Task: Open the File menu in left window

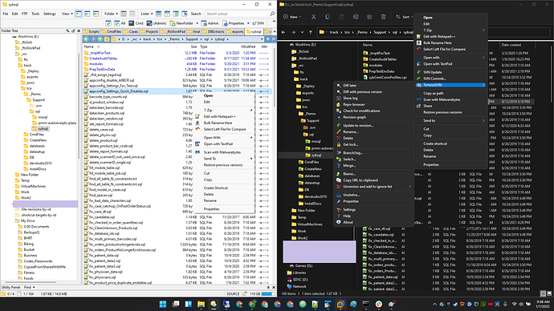Action: 6,14
